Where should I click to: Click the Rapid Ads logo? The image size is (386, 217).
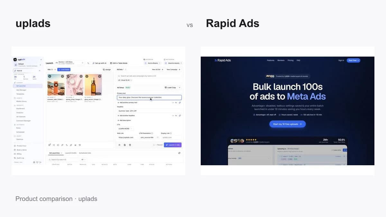coord(223,60)
